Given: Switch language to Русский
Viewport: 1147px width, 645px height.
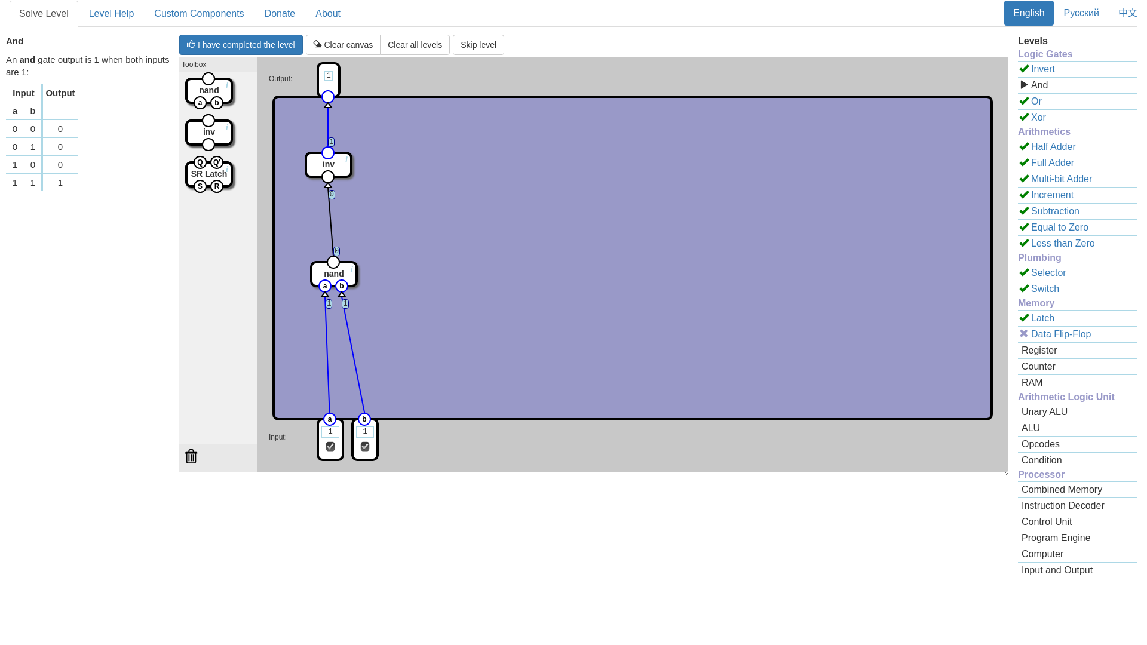Looking at the screenshot, I should click(x=1081, y=13).
